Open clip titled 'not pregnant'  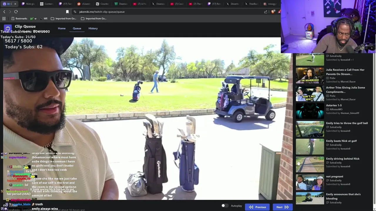coord(335,176)
